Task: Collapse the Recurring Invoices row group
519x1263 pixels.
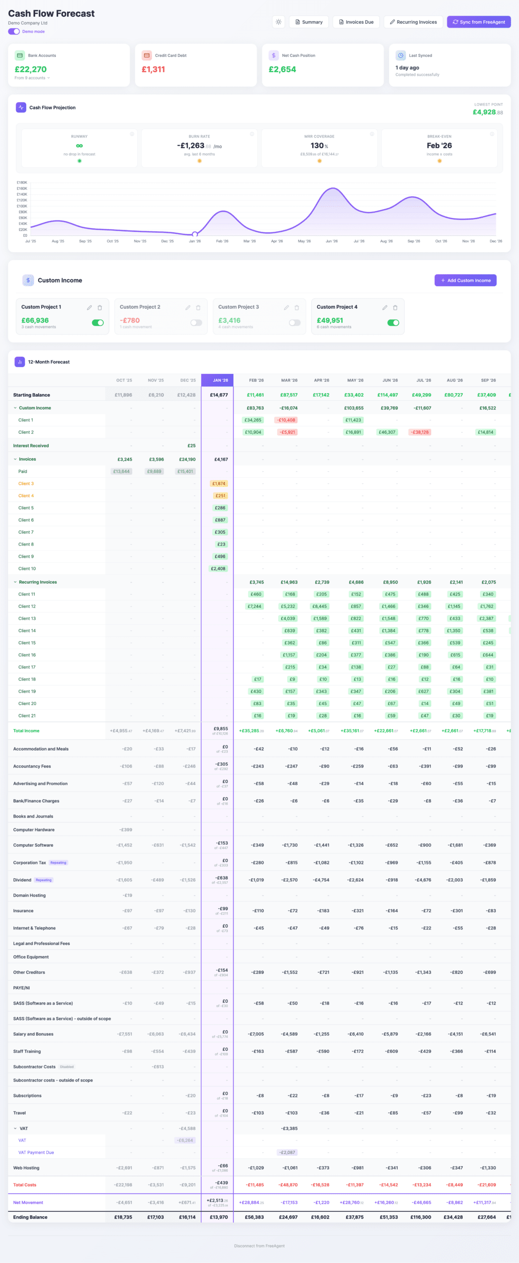Action: tap(15, 582)
